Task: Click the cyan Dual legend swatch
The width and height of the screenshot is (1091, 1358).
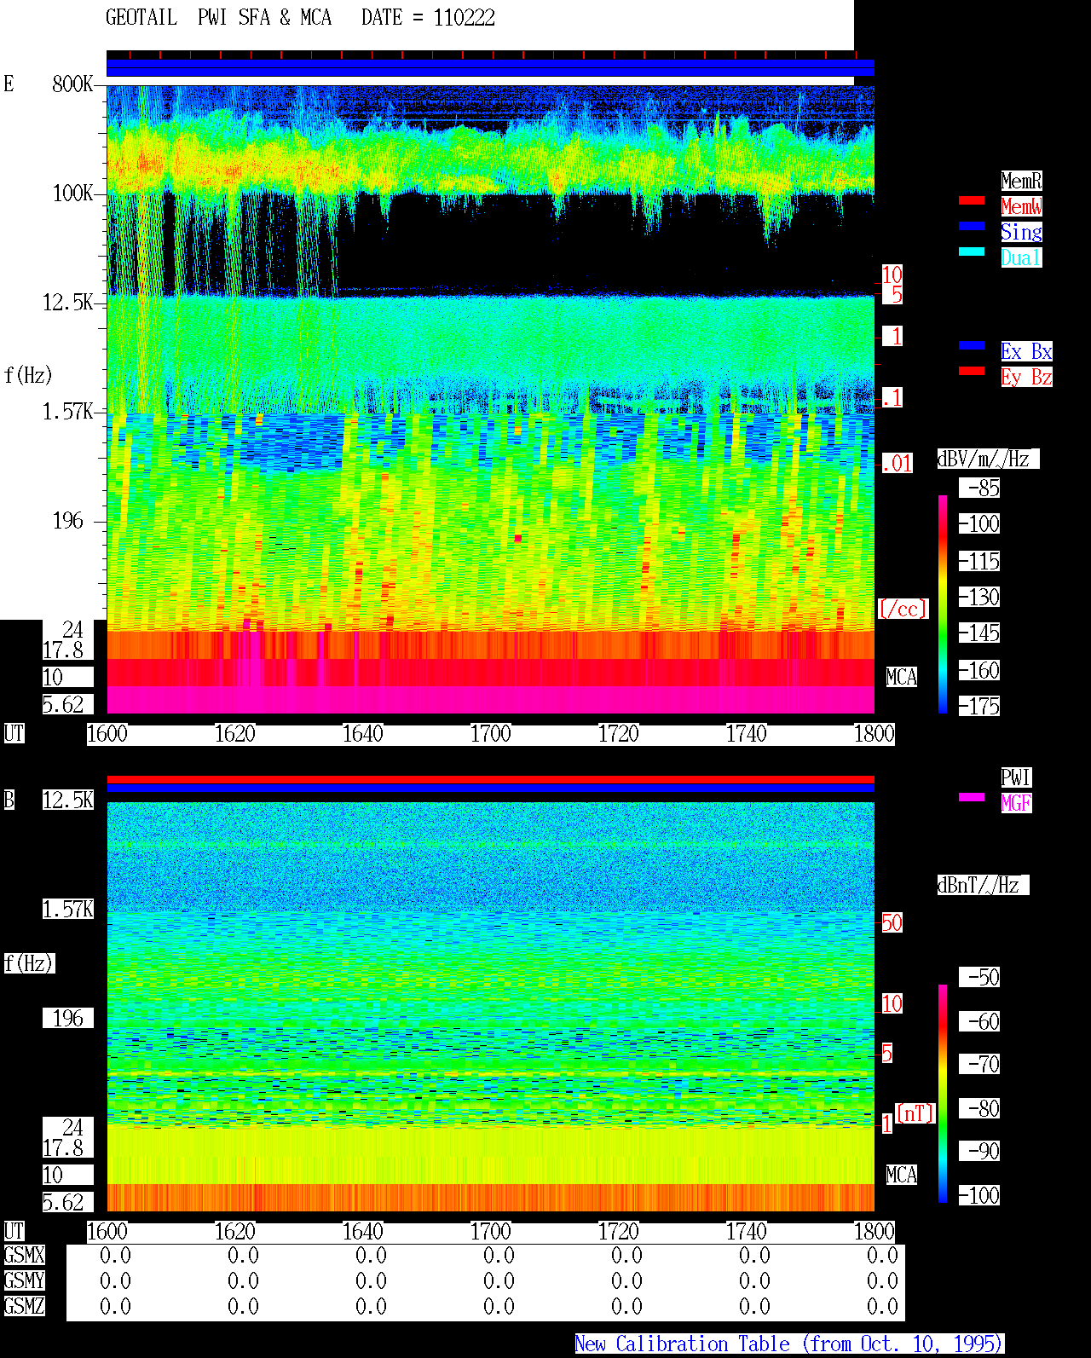Action: 972,251
